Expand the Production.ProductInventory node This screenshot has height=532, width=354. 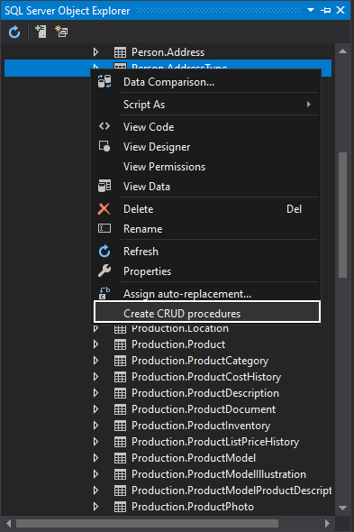[96, 426]
